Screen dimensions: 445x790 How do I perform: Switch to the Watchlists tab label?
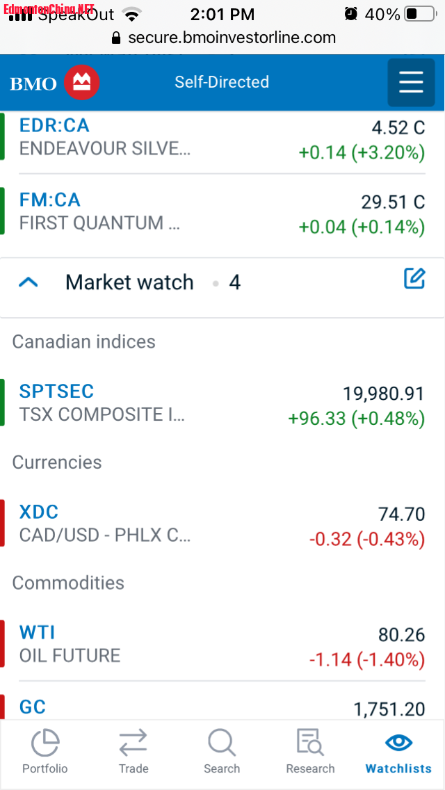tap(398, 768)
